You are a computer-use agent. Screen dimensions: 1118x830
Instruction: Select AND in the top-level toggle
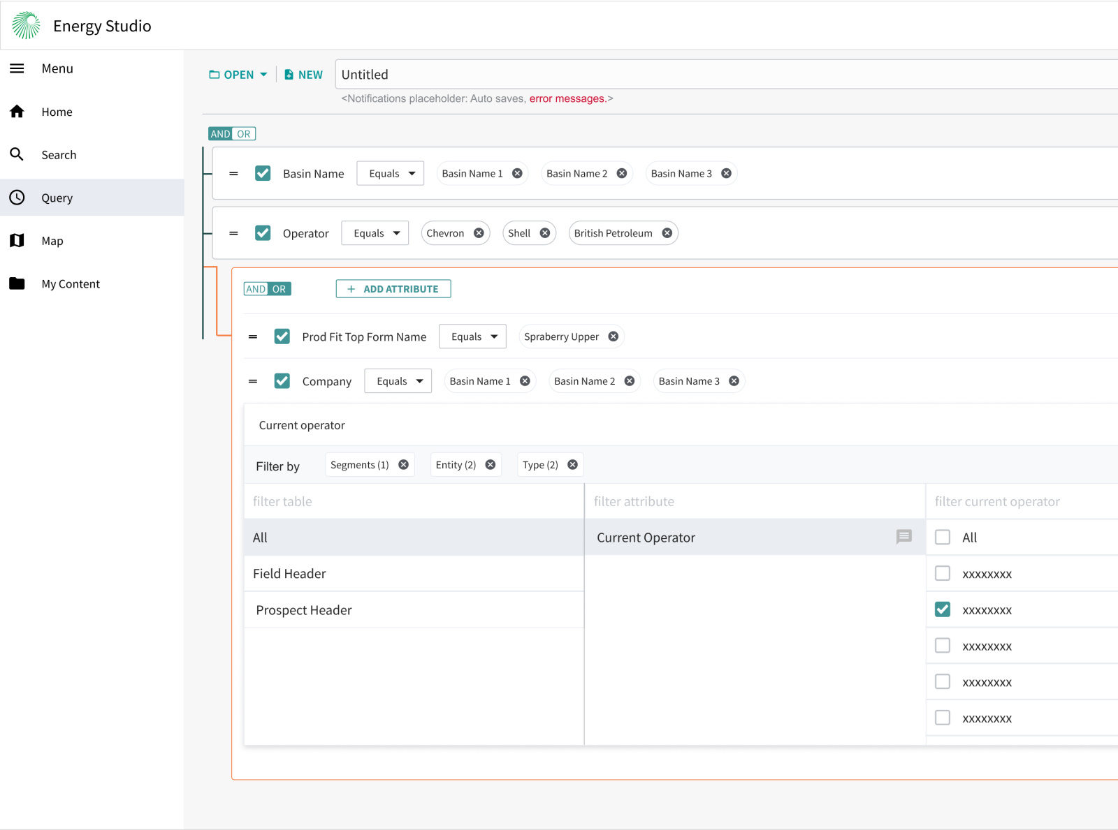[x=221, y=134]
